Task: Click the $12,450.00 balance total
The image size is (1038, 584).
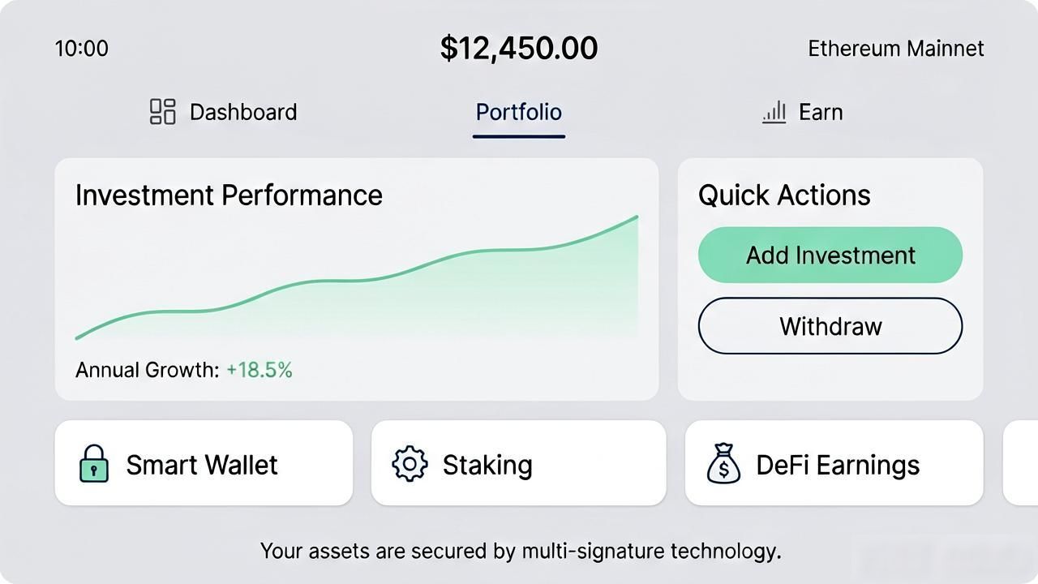Action: (519, 48)
